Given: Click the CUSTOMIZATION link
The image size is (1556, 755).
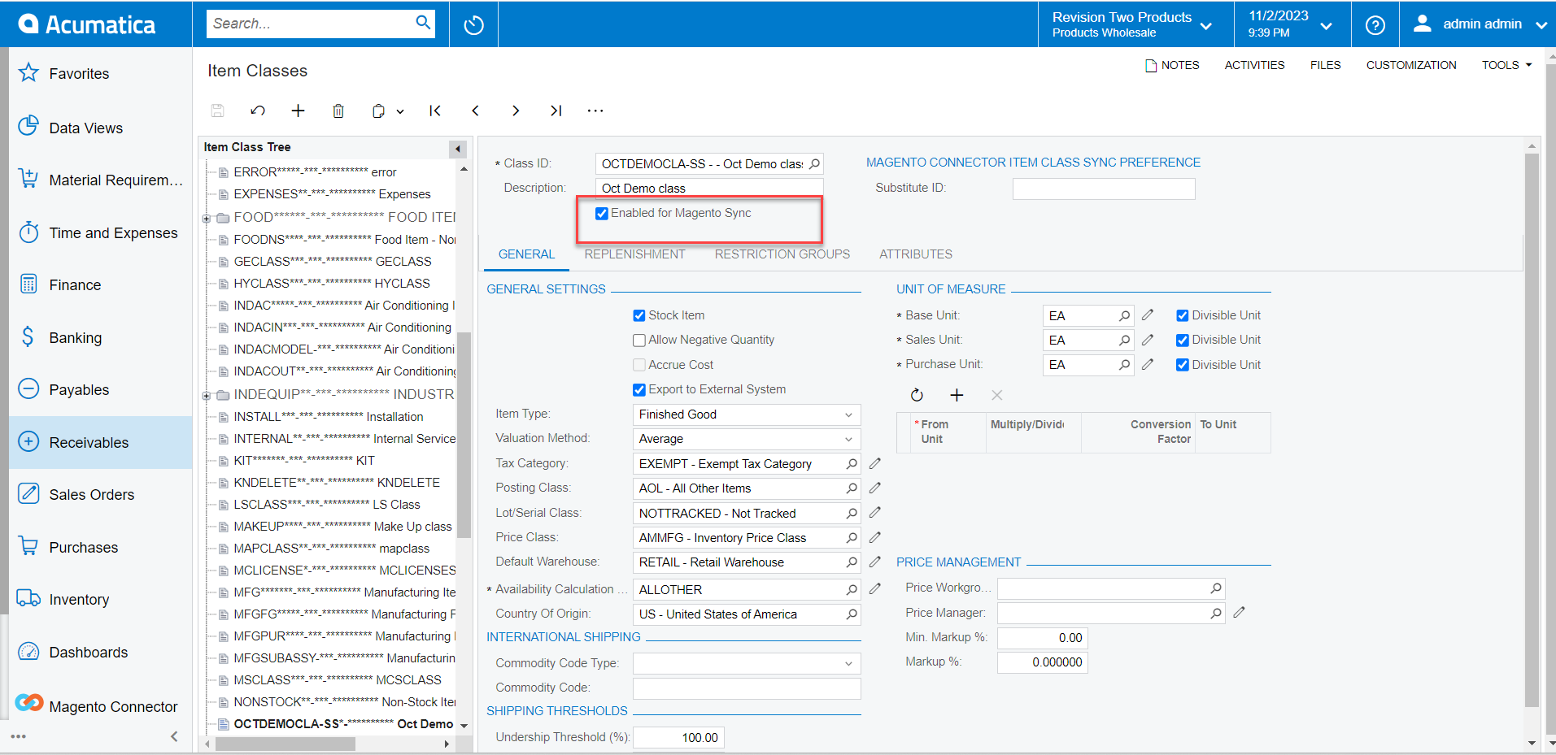Looking at the screenshot, I should (x=1411, y=65).
